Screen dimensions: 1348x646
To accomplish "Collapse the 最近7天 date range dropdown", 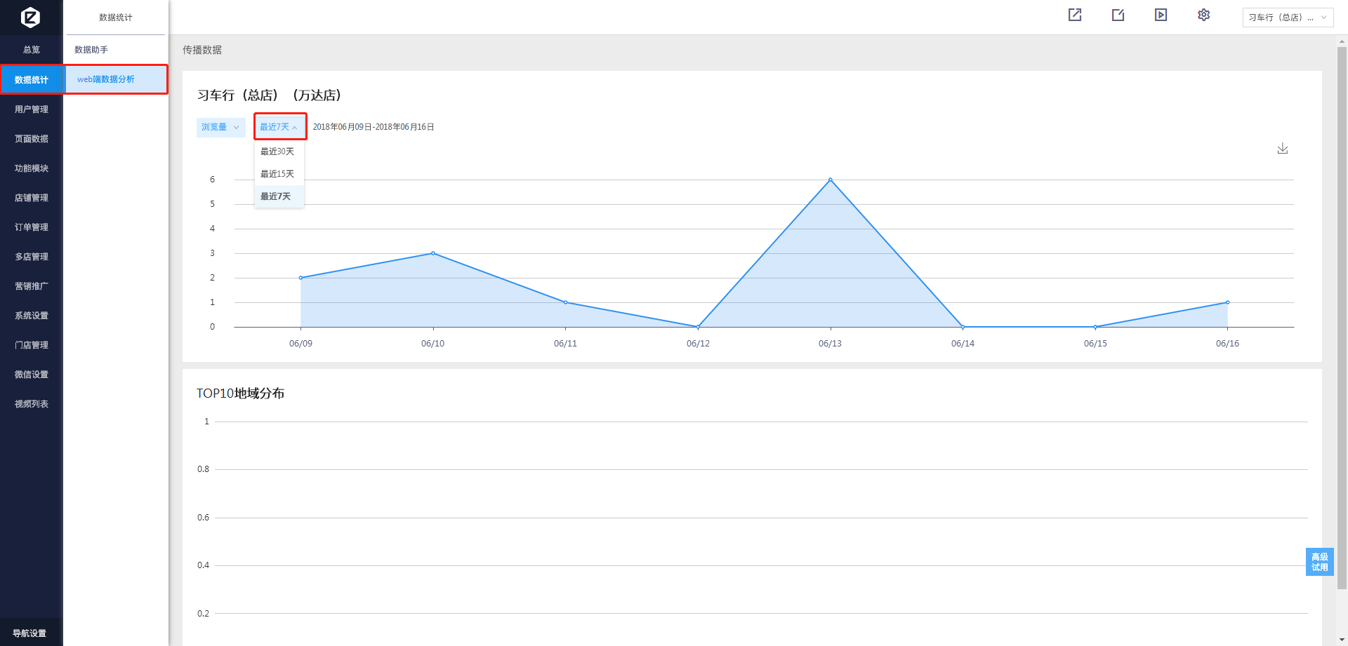I will pyautogui.click(x=279, y=127).
